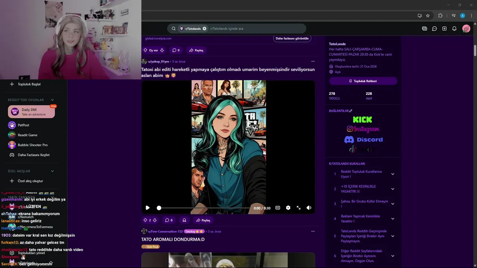Expand rule 5 about duplicate content
477x268 pixels.
coord(392,236)
